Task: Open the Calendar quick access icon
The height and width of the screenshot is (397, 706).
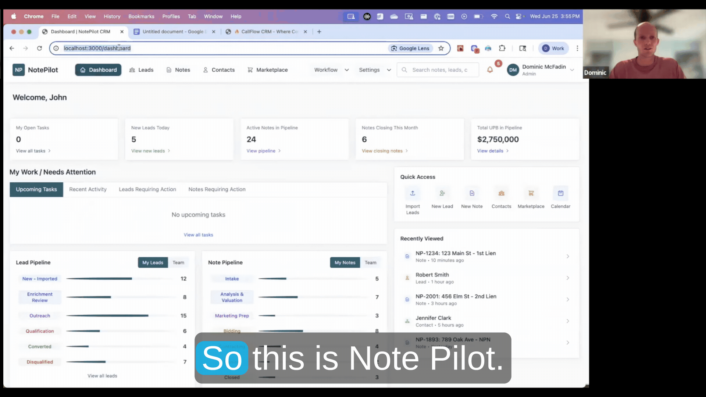Action: click(560, 193)
